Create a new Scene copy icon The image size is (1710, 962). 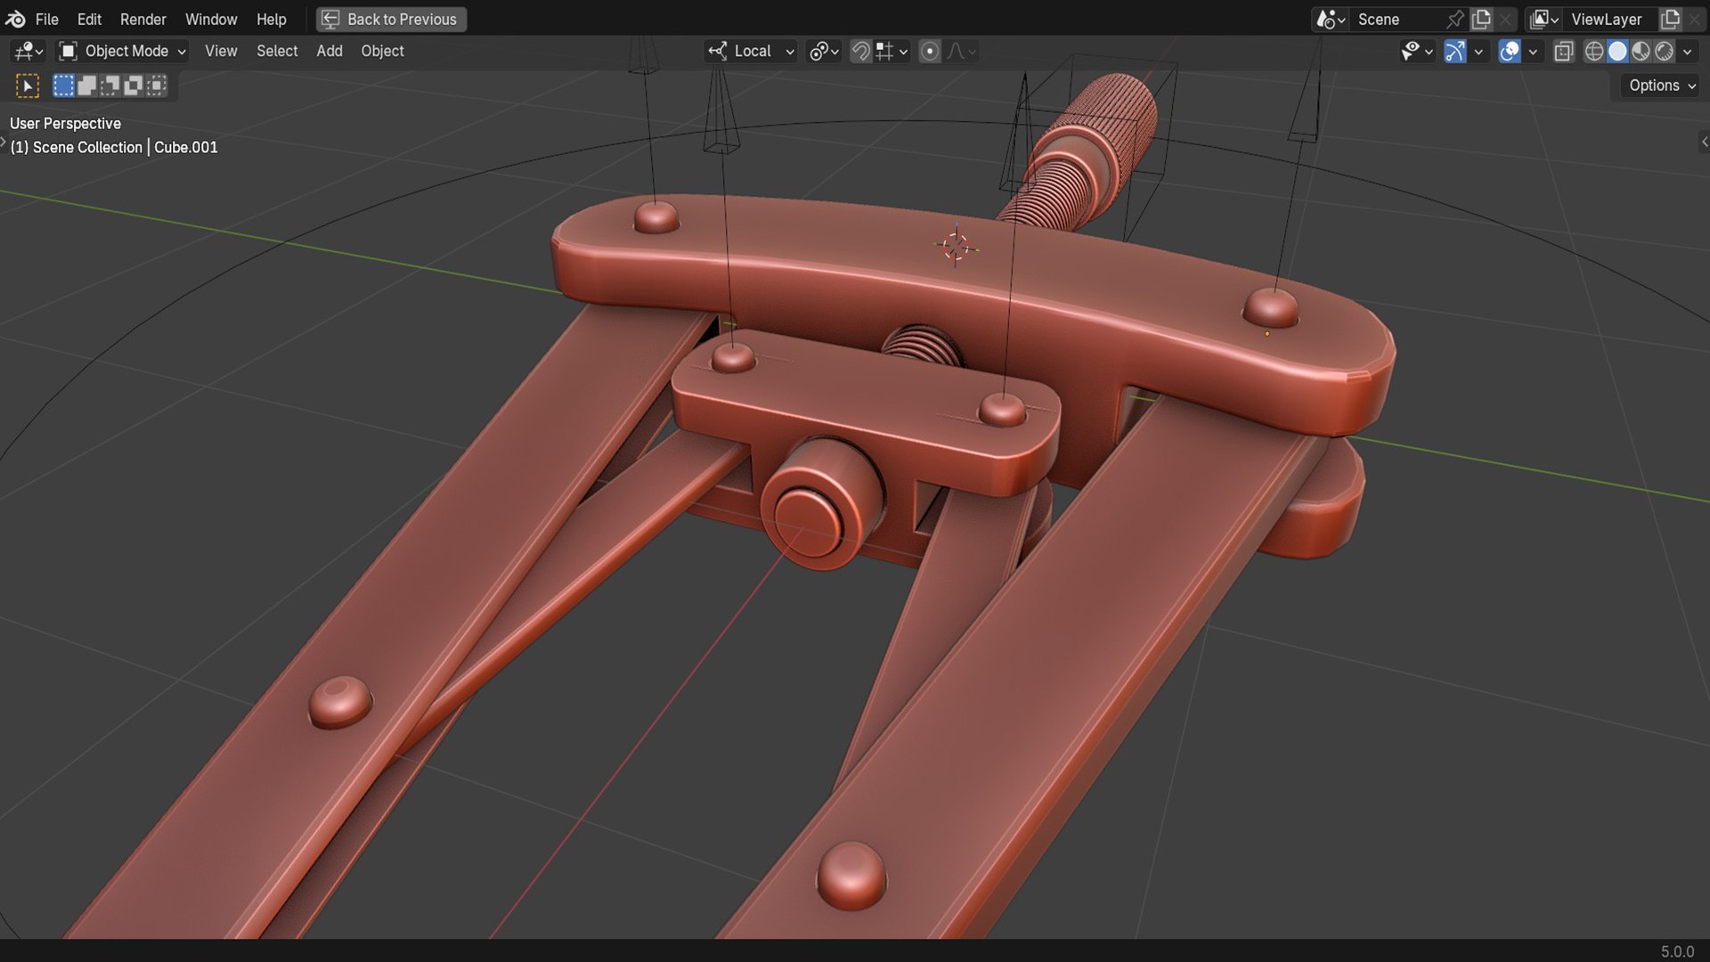pos(1482,20)
